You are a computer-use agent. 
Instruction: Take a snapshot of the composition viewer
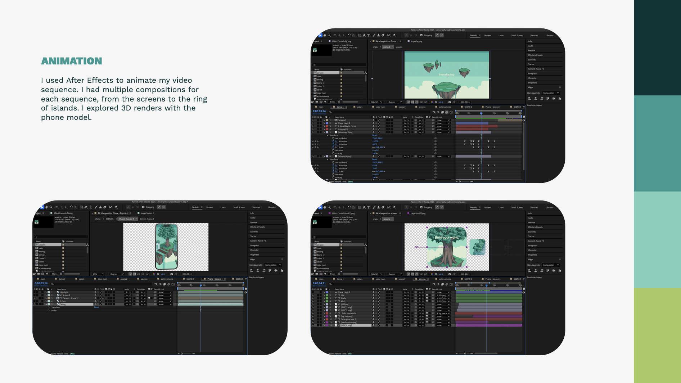(x=450, y=102)
